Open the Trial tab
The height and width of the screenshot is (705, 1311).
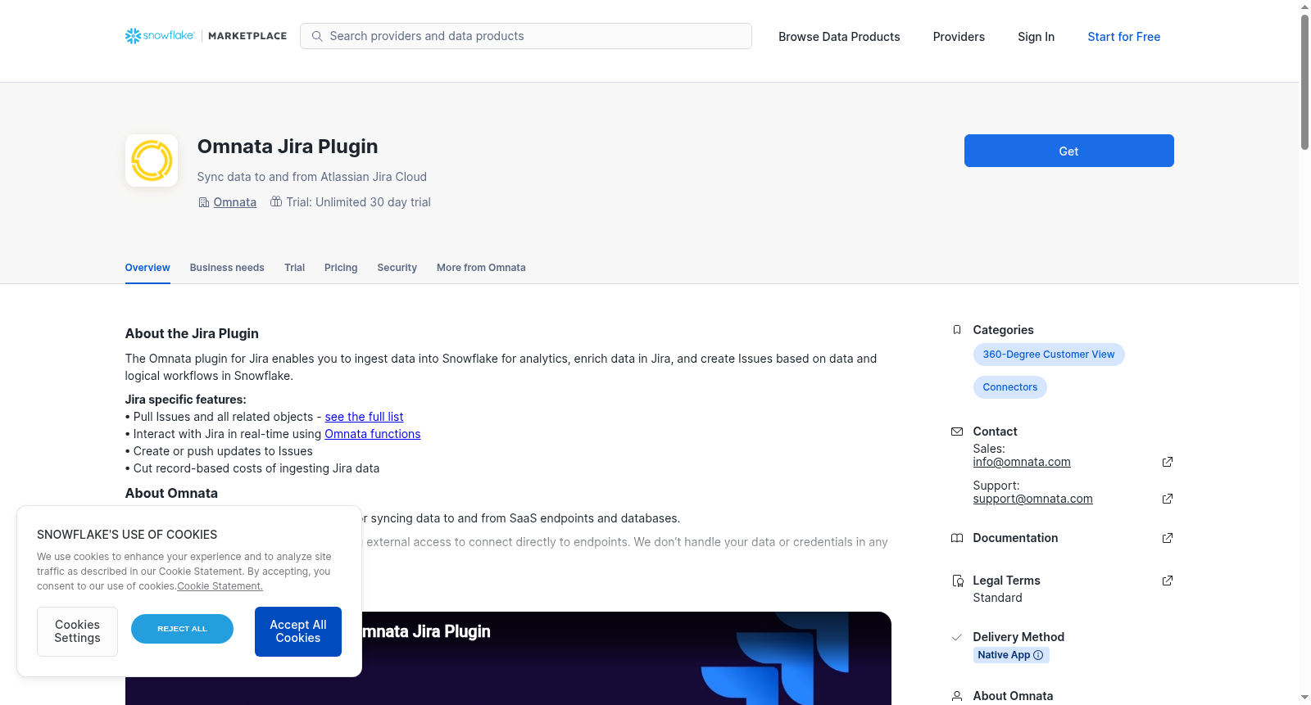click(294, 268)
